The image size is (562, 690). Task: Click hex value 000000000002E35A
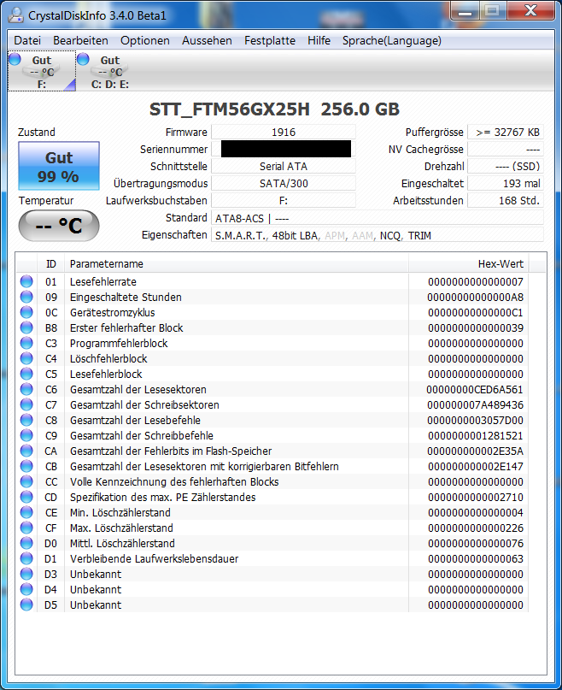475,451
